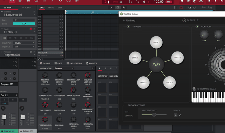The height and width of the screenshot is (133, 225).
Task: Select the pencil draw tool
Action: (x=111, y=7)
